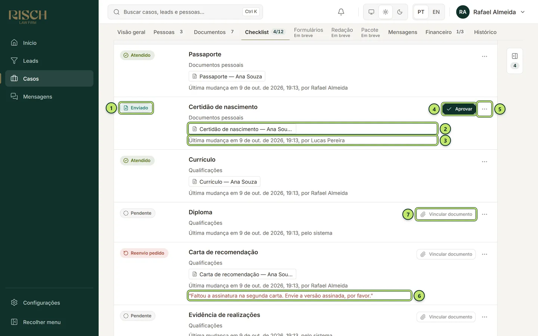Open Mensagens in the sidebar
Screen dimensions: 538x336
coord(49,97)
